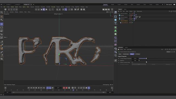Open the Camera object icon in palette

click(x=116, y=52)
